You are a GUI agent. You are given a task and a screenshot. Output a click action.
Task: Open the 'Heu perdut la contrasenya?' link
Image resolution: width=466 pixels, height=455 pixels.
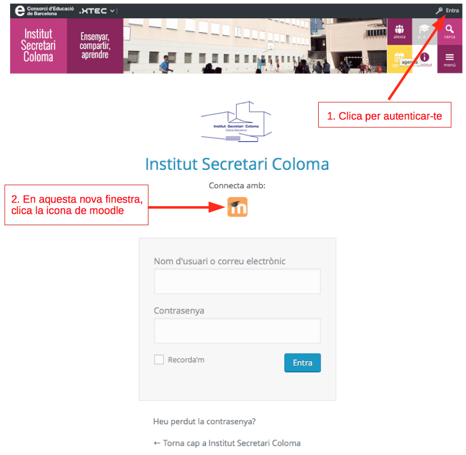pyautogui.click(x=204, y=422)
